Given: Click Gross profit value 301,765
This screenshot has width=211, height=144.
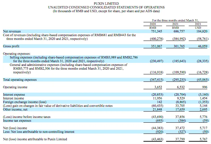Looking at the screenshot, I should [179, 46].
